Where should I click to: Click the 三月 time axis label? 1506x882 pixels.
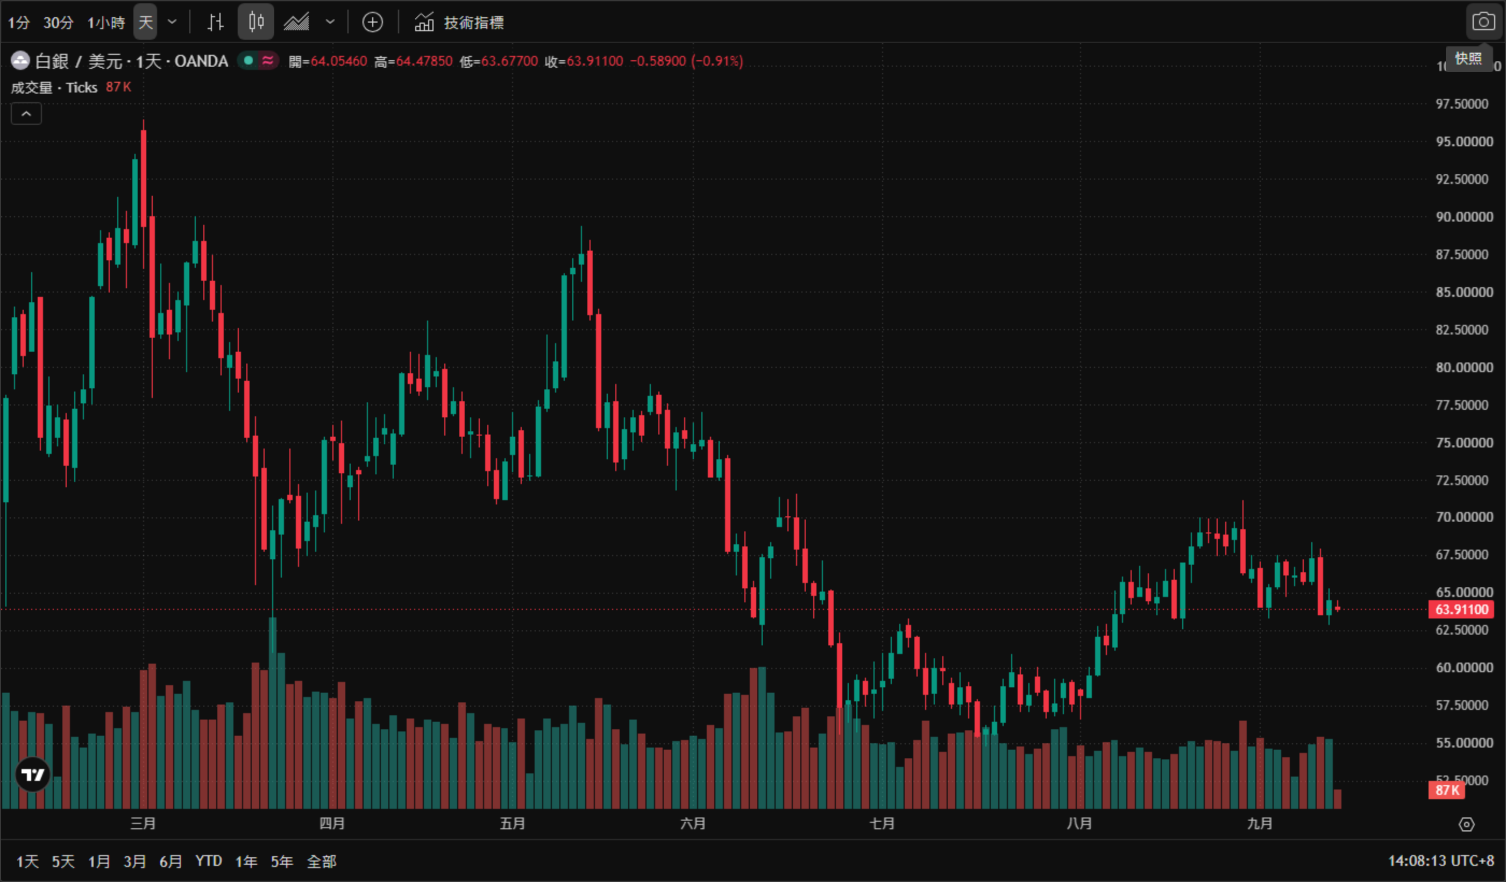point(143,823)
